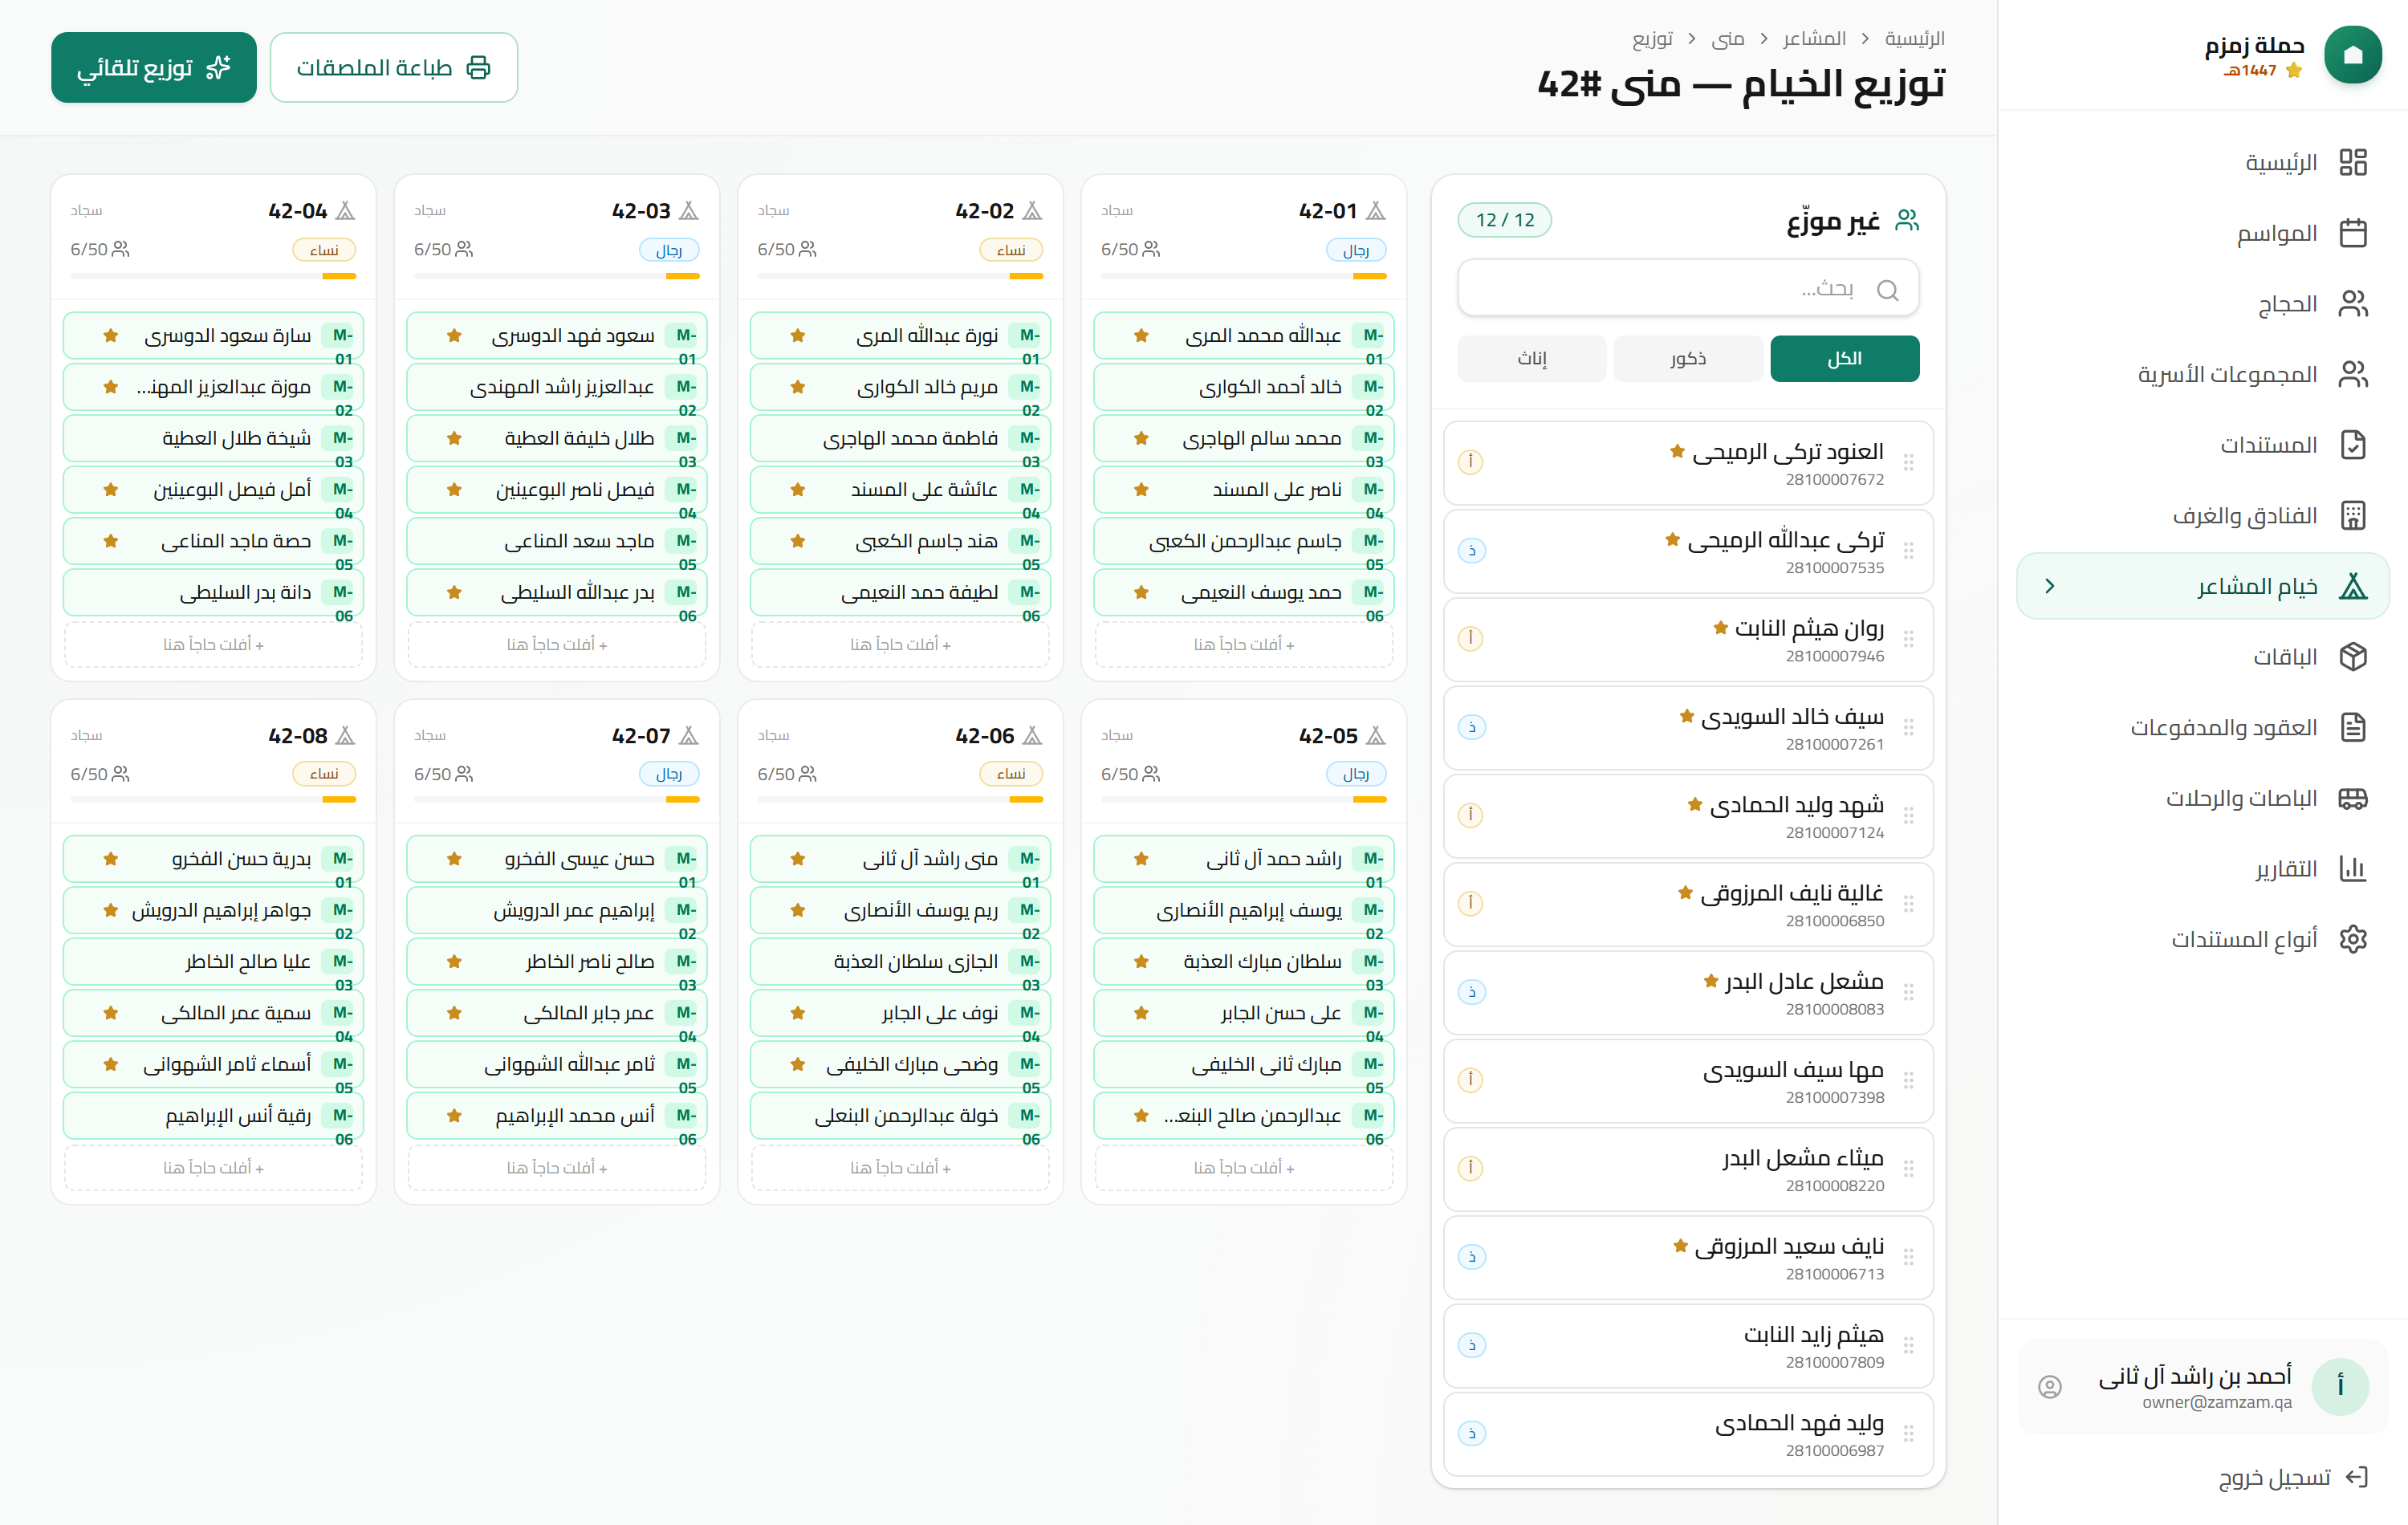Open الباقات packages box icon
This screenshot has width=2408, height=1525.
(2353, 656)
